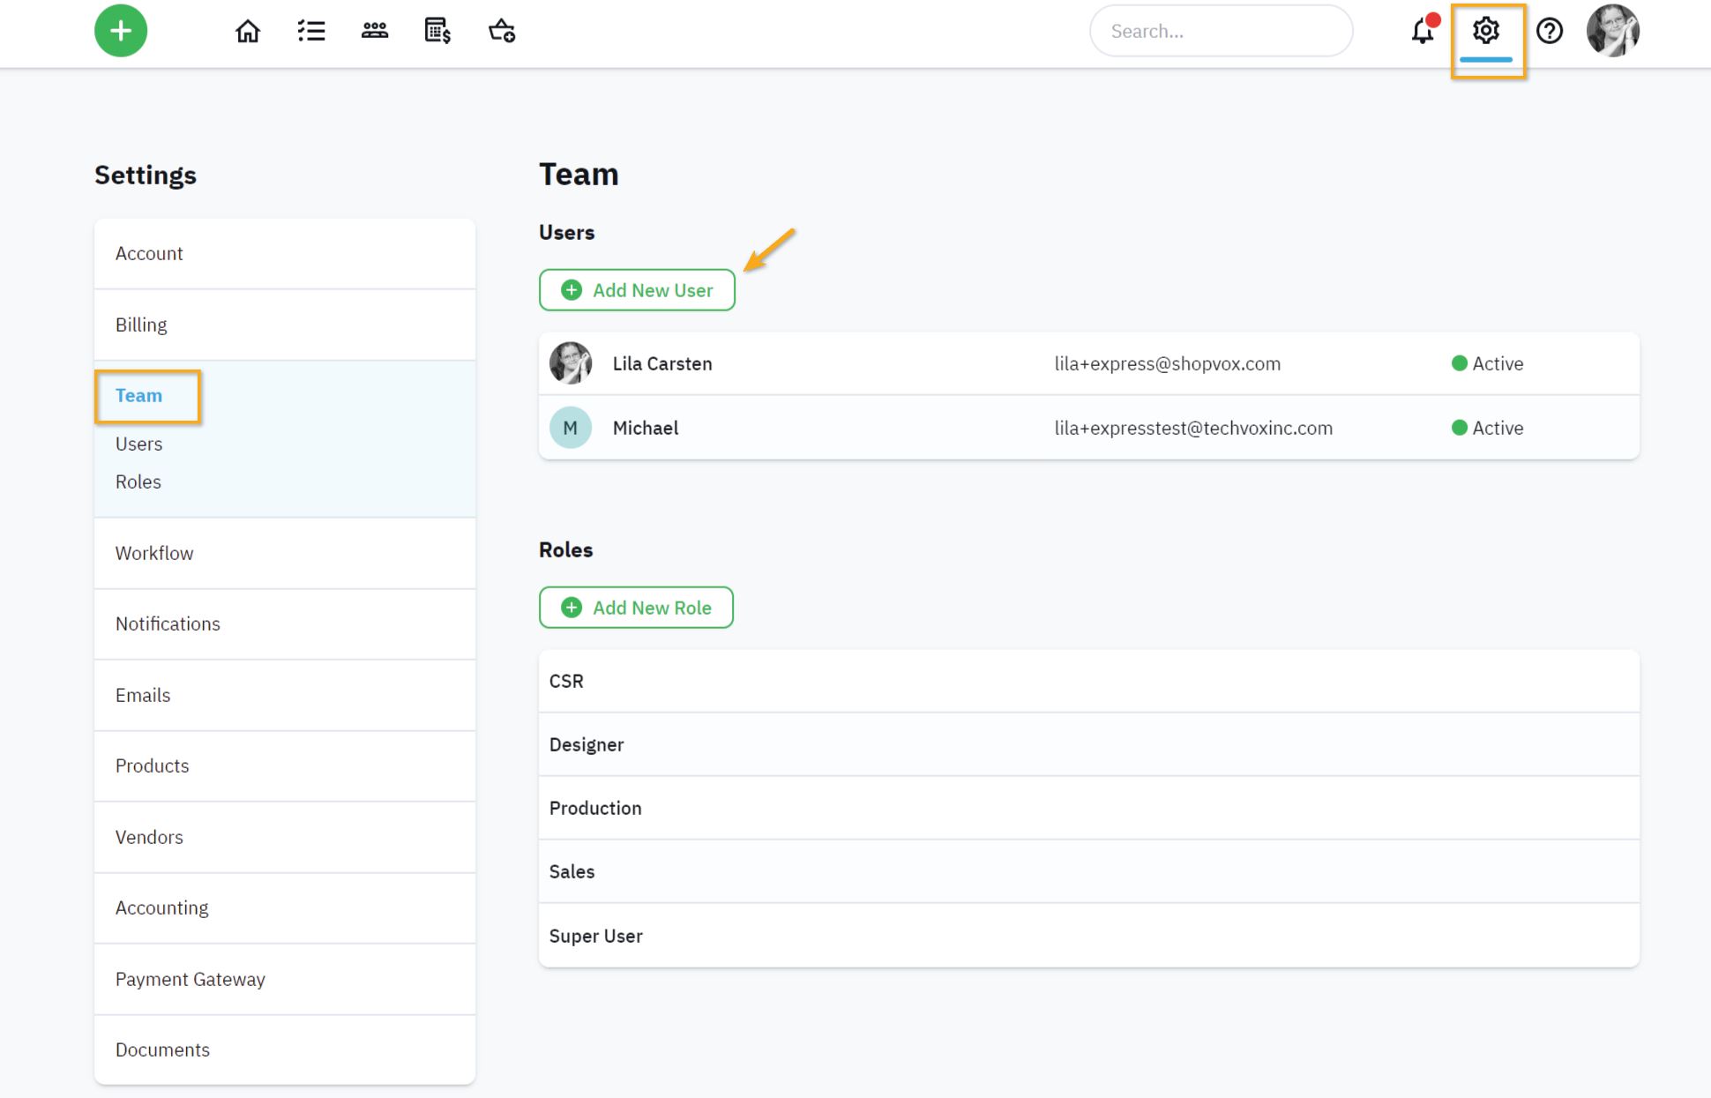Open the Super User role
The height and width of the screenshot is (1098, 1711).
click(1089, 936)
